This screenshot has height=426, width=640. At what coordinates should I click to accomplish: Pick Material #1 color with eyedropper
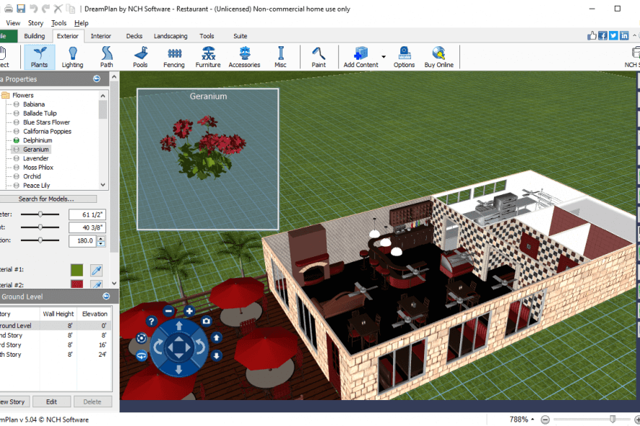(x=96, y=270)
